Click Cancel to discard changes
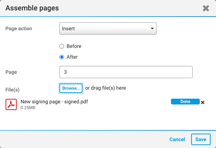 coord(177,139)
